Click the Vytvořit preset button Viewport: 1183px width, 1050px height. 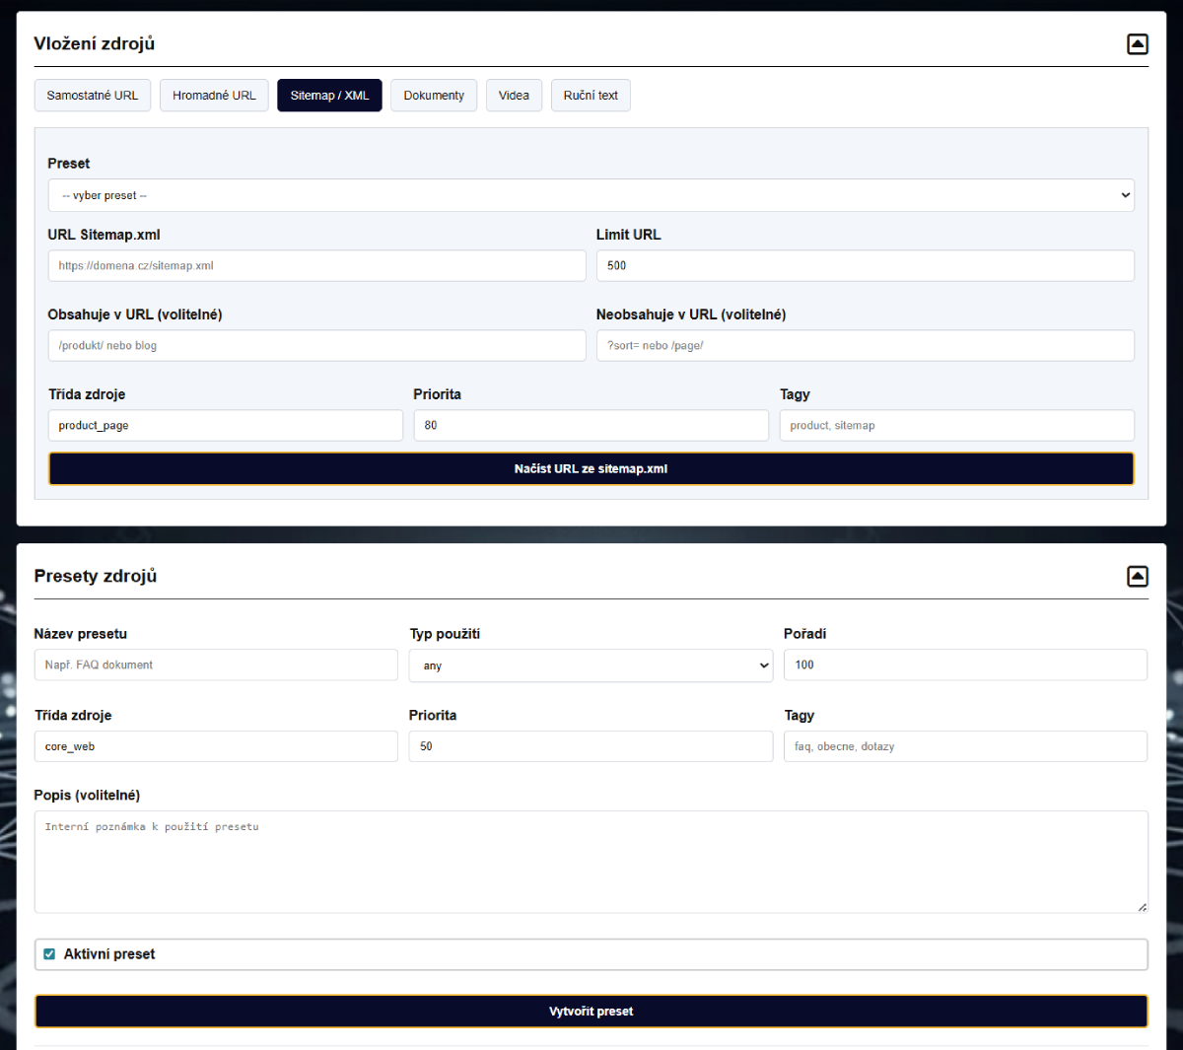pyautogui.click(x=591, y=1011)
